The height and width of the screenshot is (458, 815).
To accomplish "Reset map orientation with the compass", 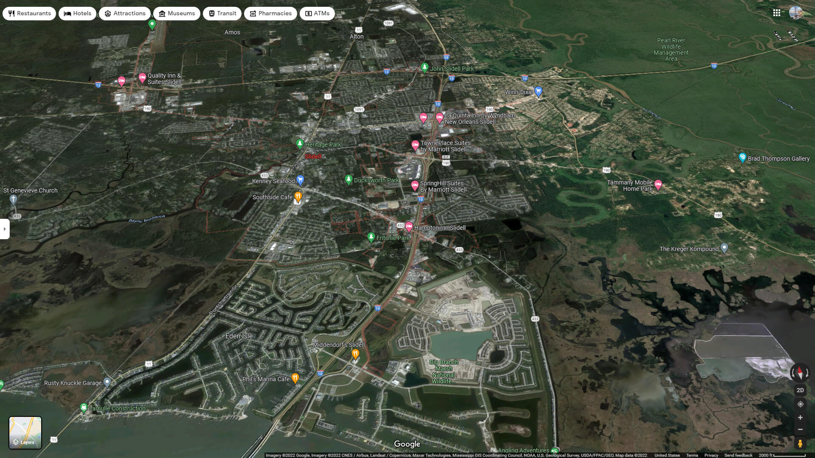I will pyautogui.click(x=800, y=373).
